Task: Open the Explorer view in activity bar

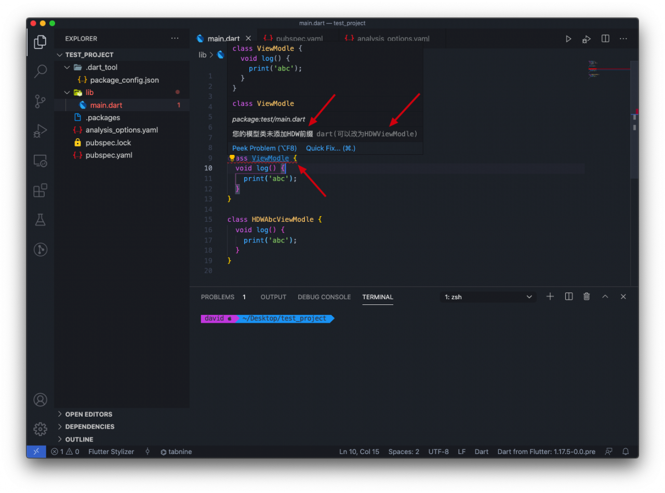Action: coord(40,42)
